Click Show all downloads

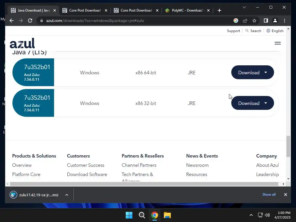coord(269,195)
